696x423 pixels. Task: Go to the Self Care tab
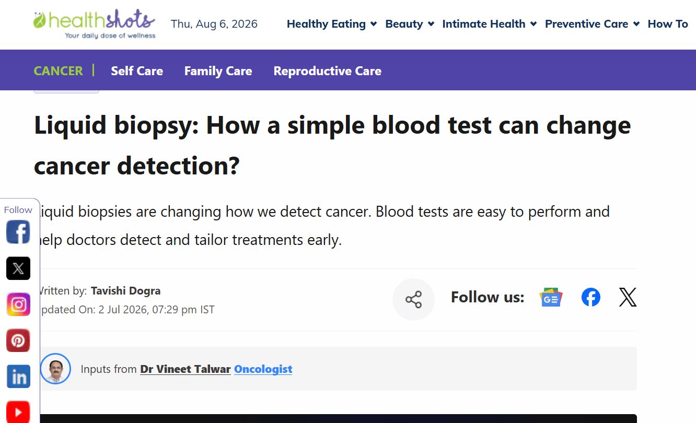(137, 71)
